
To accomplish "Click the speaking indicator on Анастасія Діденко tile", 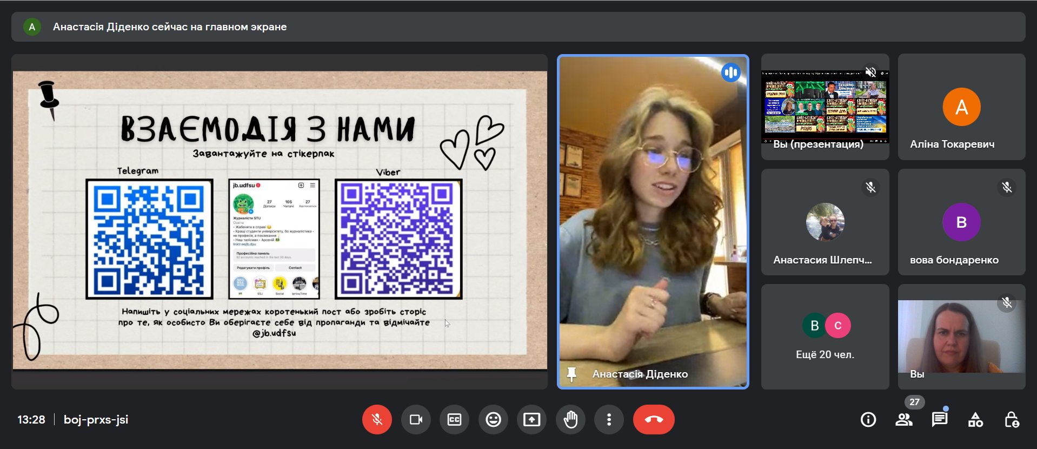I will tap(731, 72).
